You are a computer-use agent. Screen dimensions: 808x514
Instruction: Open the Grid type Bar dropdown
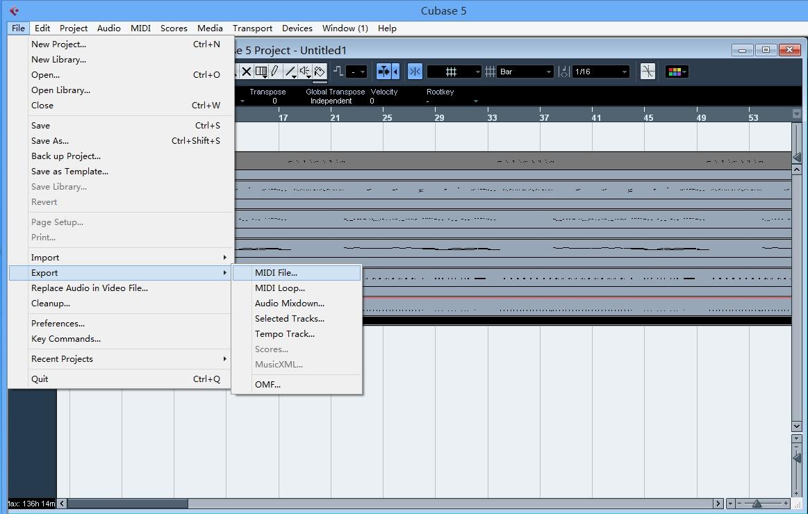525,72
